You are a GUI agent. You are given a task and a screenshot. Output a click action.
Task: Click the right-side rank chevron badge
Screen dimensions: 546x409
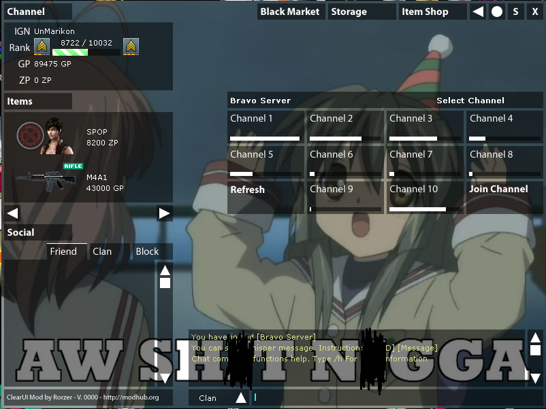(x=131, y=47)
